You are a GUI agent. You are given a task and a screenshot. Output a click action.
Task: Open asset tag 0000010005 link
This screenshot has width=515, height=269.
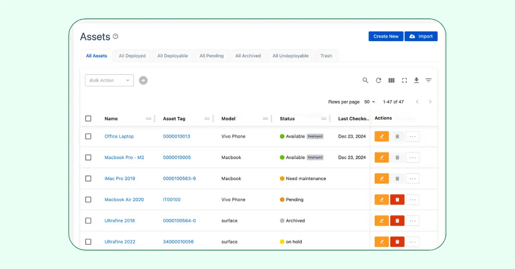coord(177,157)
